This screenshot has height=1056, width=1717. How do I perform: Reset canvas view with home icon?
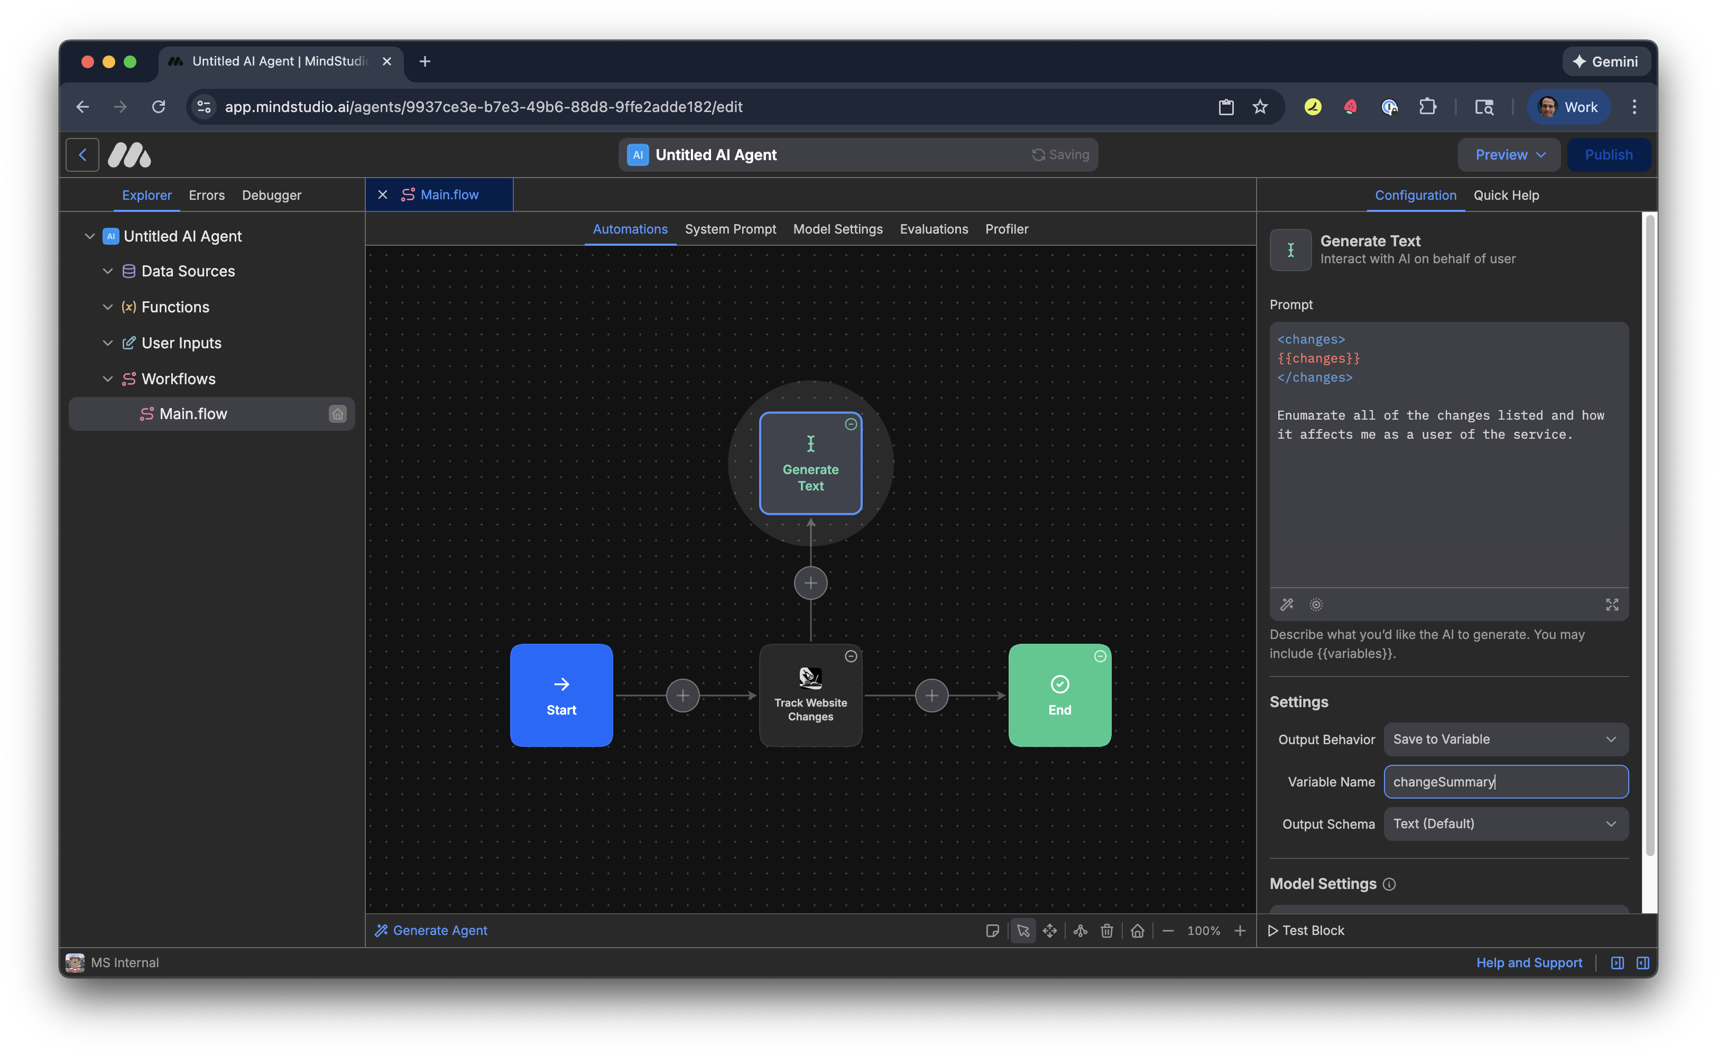click(x=1137, y=930)
